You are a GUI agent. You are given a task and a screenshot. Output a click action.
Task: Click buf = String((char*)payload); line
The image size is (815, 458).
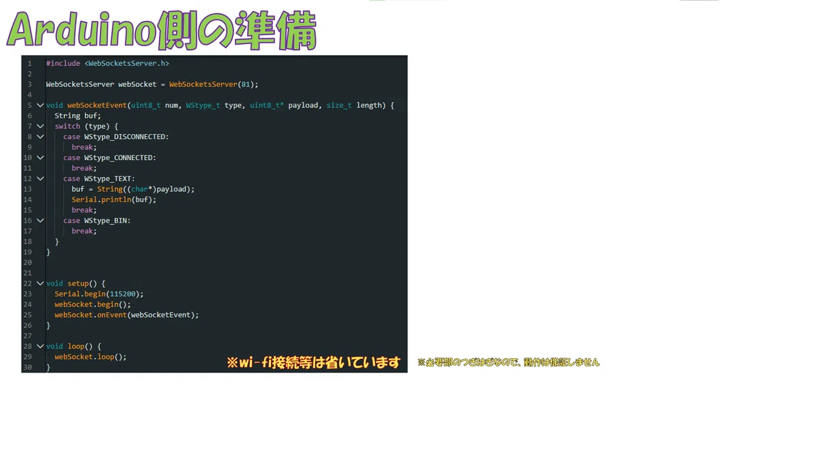click(x=133, y=189)
